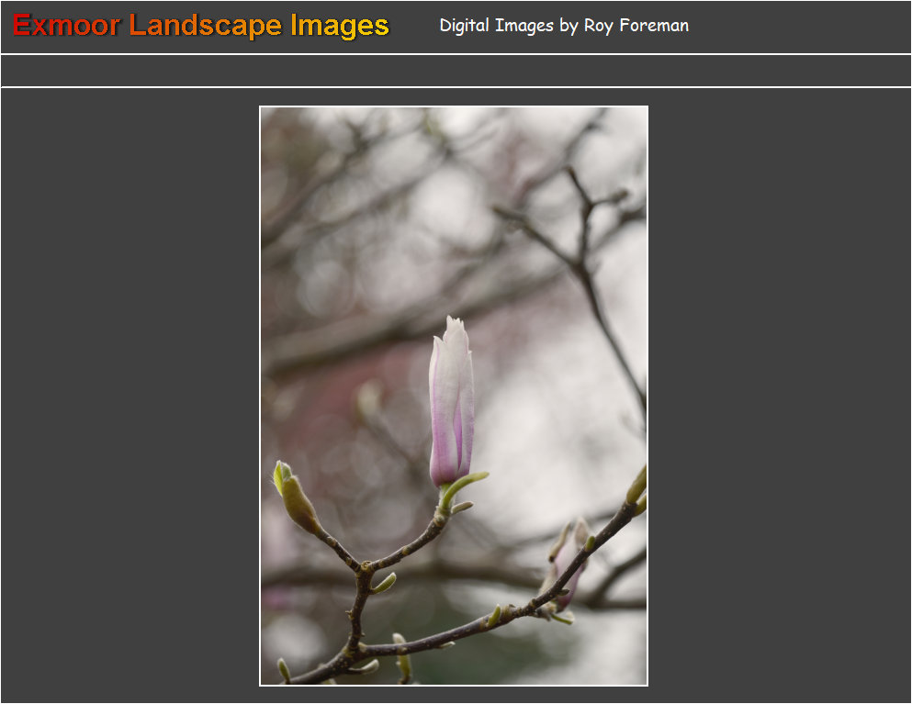
Task: Click the green bud tip at photo's right edge
Action: tap(637, 486)
